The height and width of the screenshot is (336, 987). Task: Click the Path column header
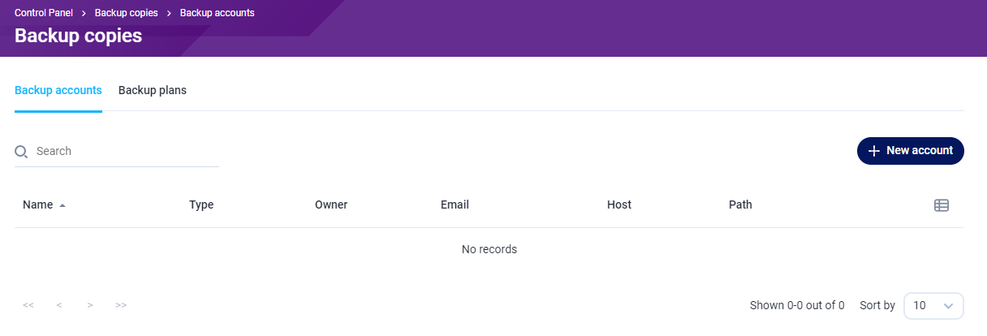pos(740,205)
